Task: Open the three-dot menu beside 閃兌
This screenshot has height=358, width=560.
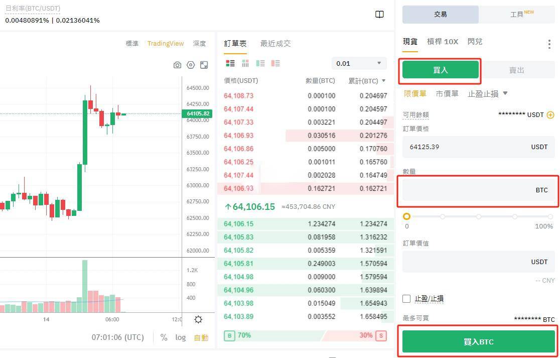Action: coord(548,45)
